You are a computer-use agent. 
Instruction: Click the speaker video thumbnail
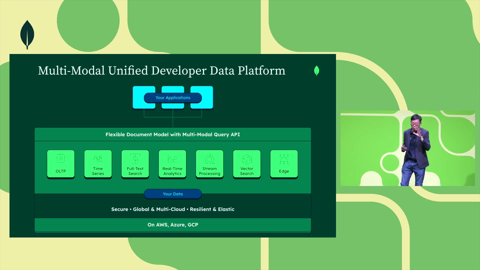[x=407, y=148]
